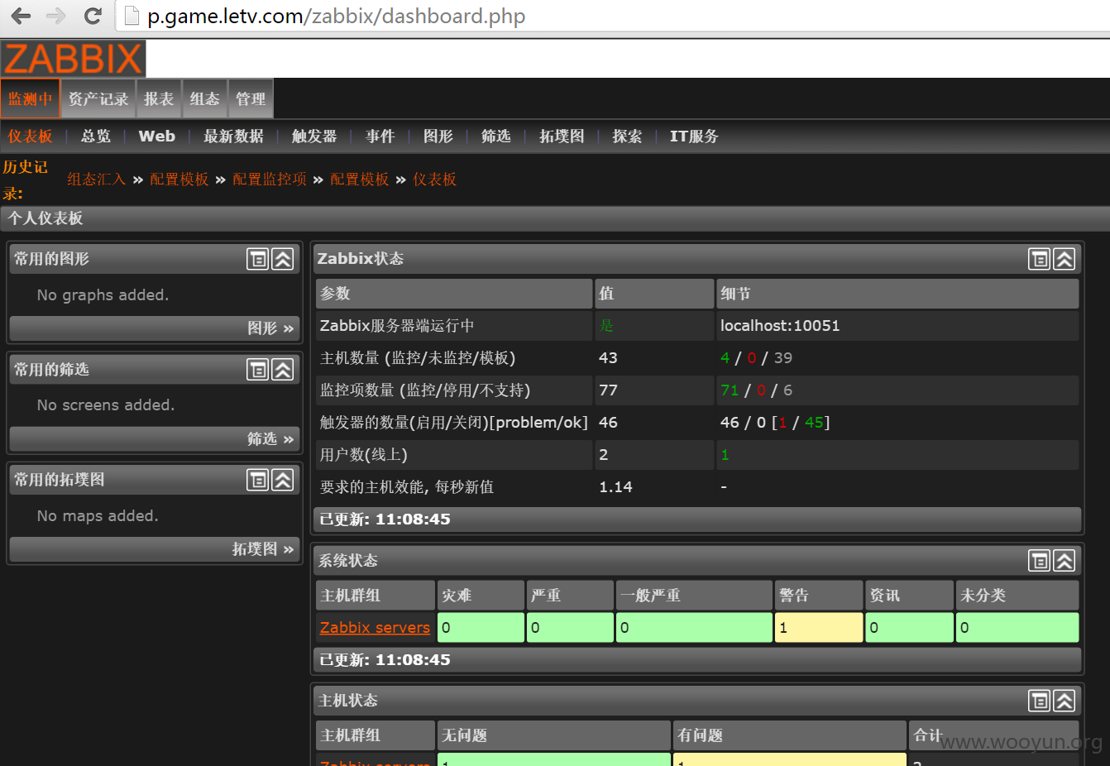
Task: Open 筛选 in the submenu
Action: click(x=496, y=136)
